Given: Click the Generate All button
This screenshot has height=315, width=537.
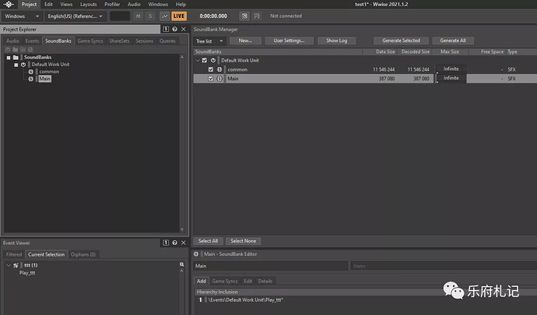Looking at the screenshot, I should 453,40.
